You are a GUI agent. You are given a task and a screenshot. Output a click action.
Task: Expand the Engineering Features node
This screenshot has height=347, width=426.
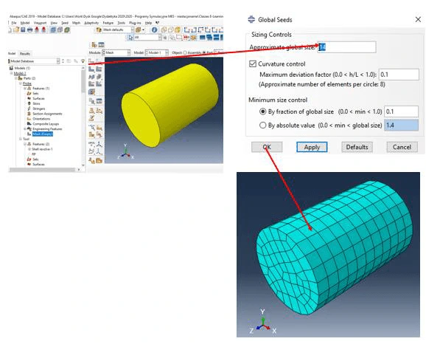(25, 128)
